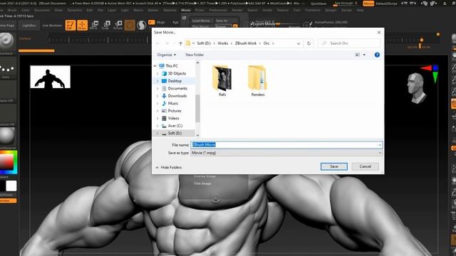Open the Save as type combo box
Screen dimensions: 456x256
(286, 153)
